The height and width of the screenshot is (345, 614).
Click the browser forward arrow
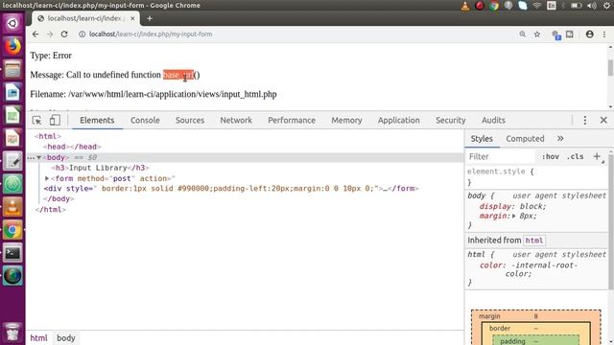coord(50,34)
